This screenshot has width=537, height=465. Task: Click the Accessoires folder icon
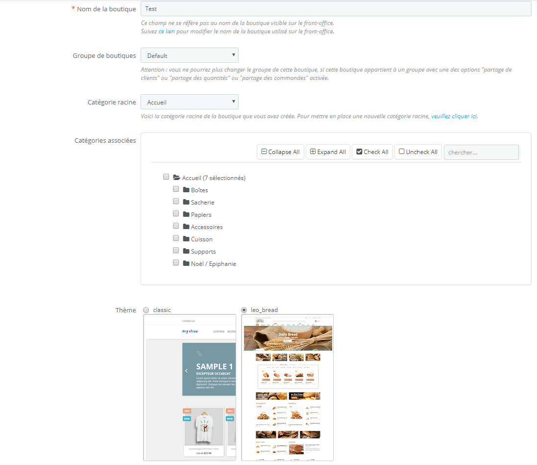(186, 227)
